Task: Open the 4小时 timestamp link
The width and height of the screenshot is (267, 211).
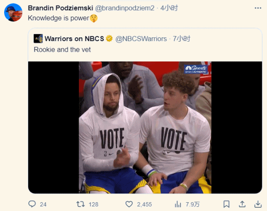Action: click(x=169, y=8)
